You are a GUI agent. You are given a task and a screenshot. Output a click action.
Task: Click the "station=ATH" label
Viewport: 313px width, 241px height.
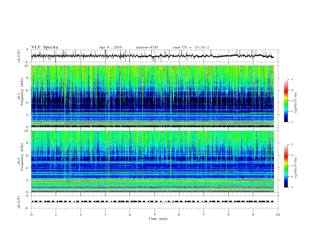[147, 47]
